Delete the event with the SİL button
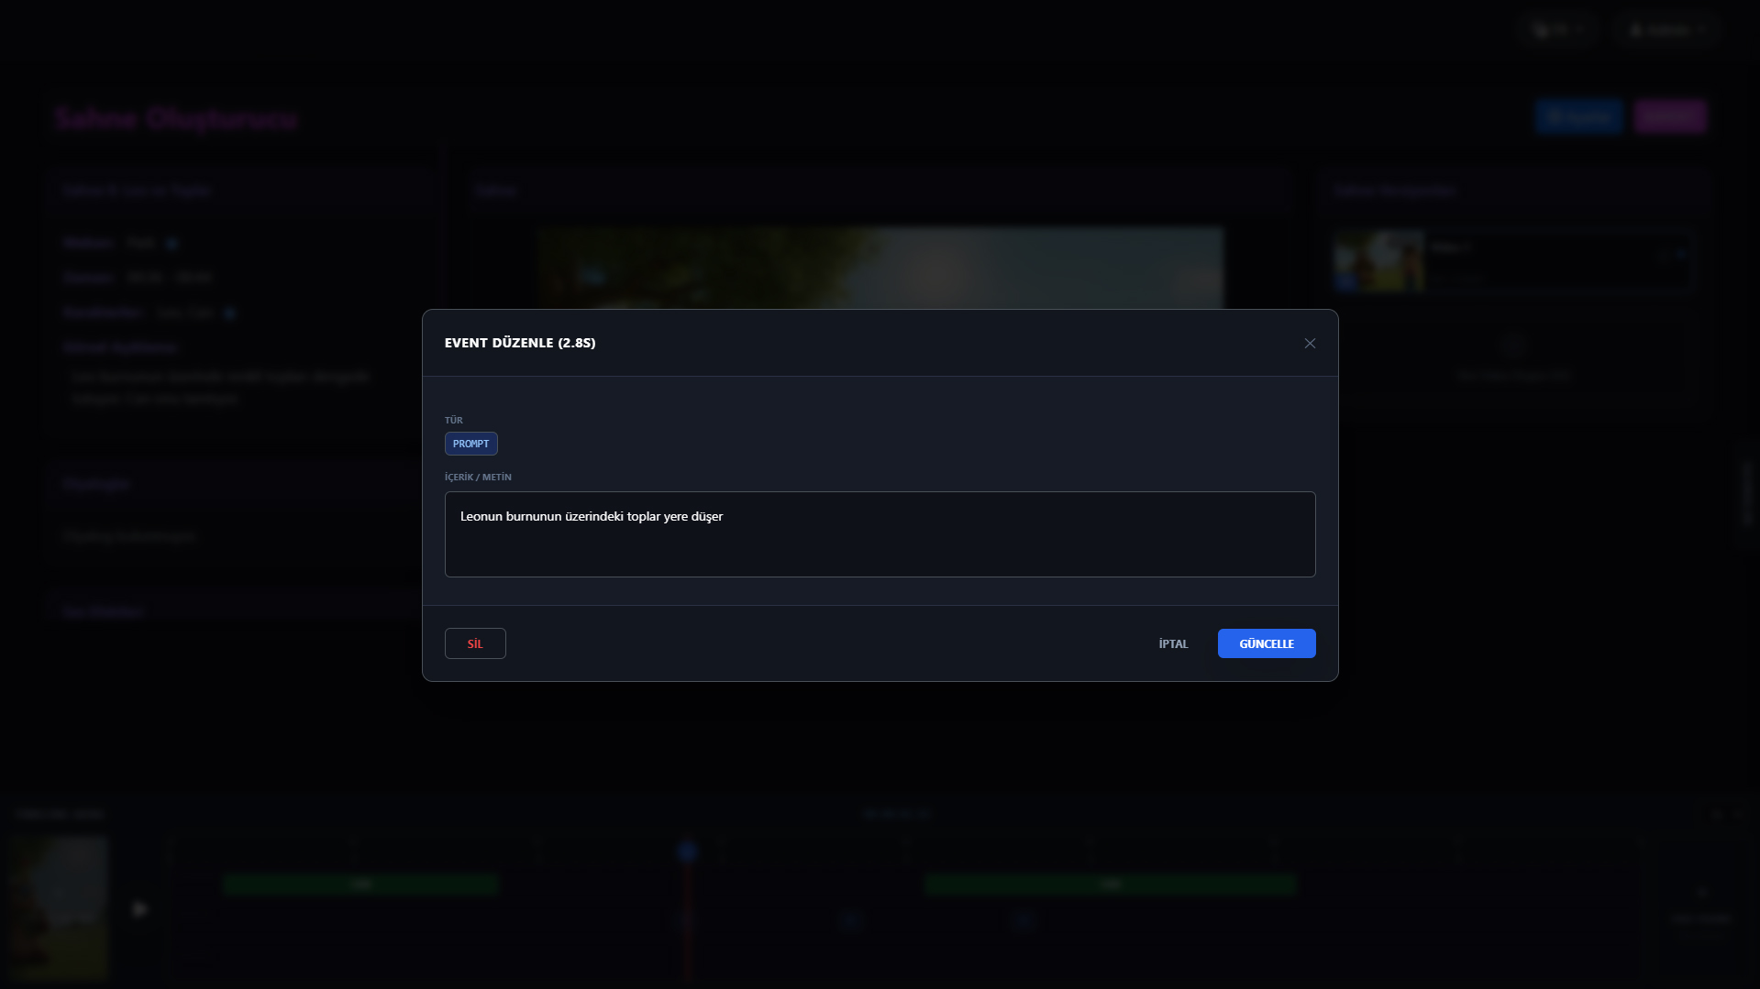The width and height of the screenshot is (1760, 989). click(x=475, y=643)
